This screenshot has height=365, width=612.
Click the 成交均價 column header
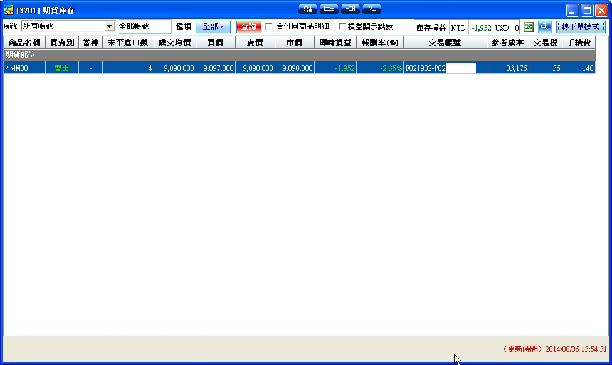pyautogui.click(x=175, y=43)
